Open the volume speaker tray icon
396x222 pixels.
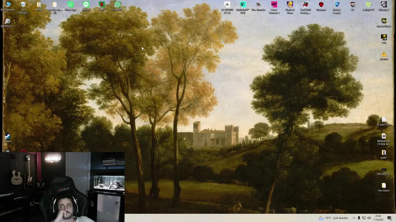click(x=369, y=218)
